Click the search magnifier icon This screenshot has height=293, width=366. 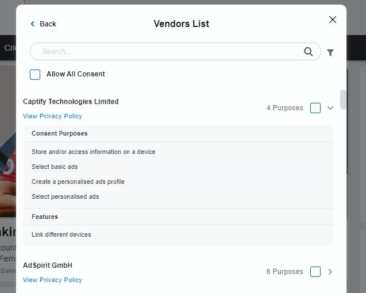tap(309, 52)
